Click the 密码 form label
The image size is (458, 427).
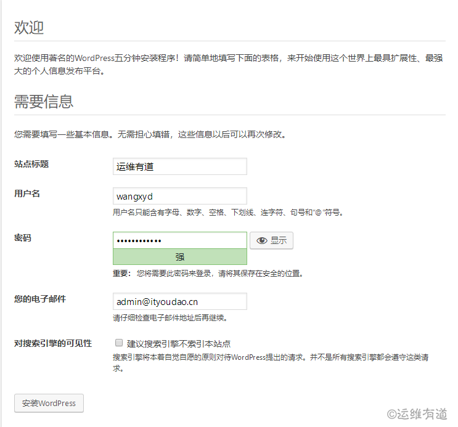point(23,238)
